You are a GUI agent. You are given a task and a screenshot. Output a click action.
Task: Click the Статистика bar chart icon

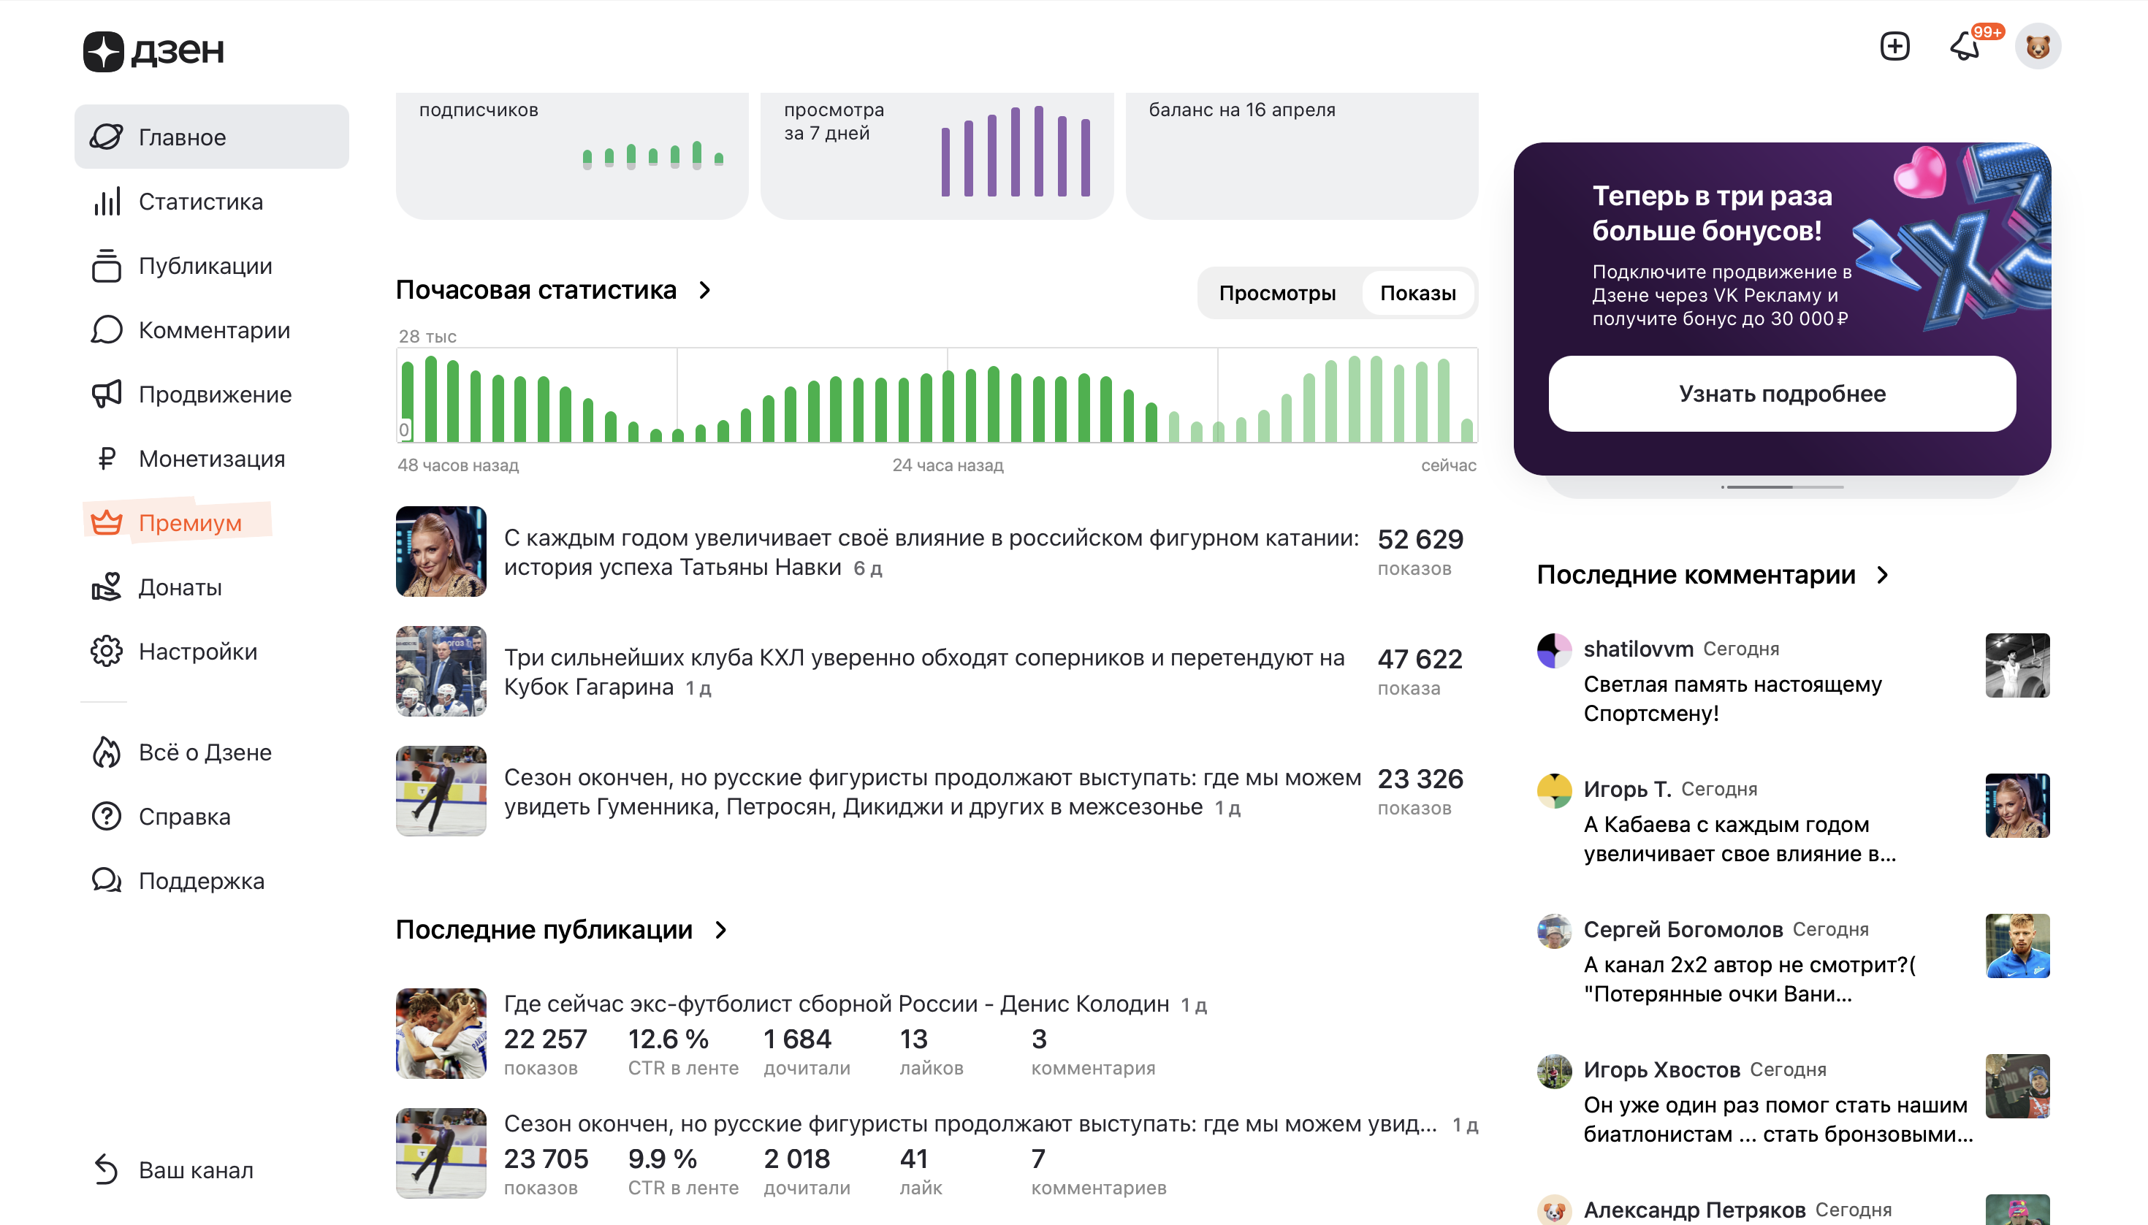[107, 202]
